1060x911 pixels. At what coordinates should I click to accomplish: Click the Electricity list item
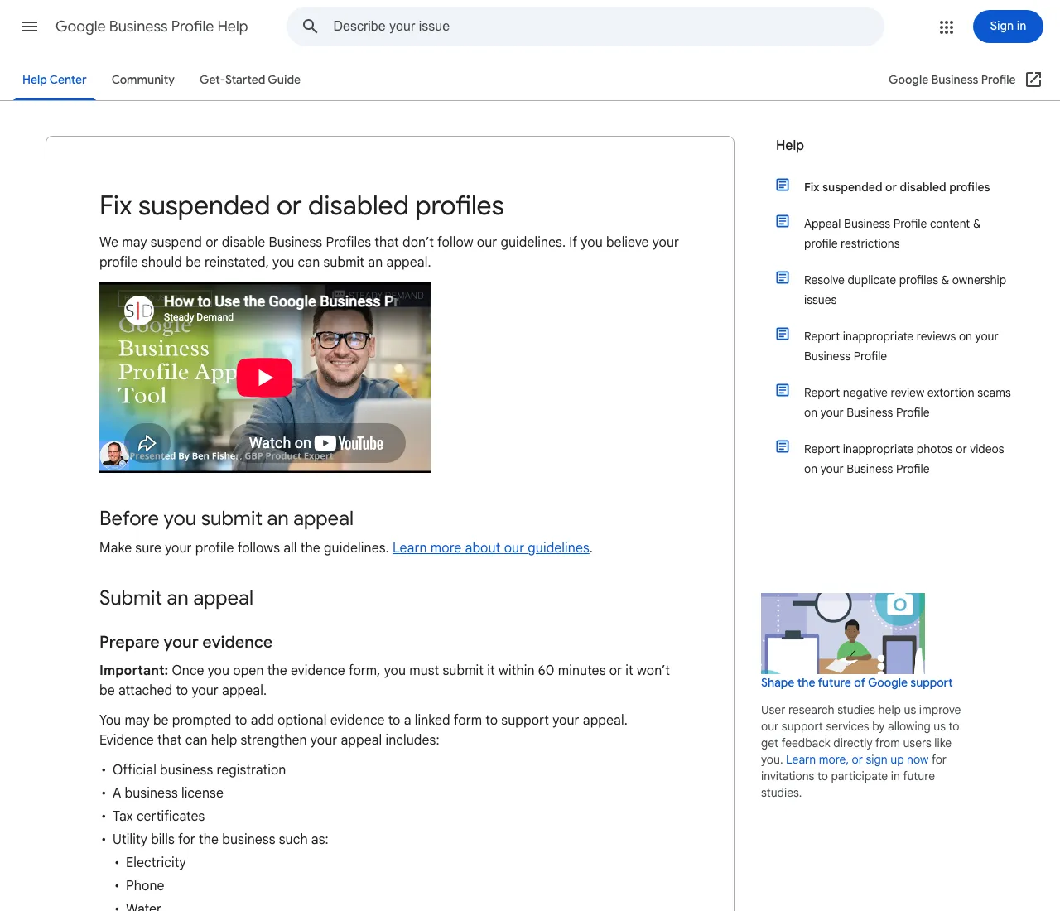[x=156, y=862]
